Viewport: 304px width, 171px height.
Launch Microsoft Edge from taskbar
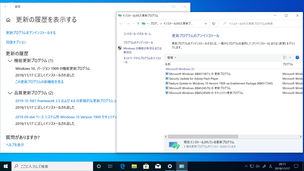pyautogui.click(x=123, y=166)
